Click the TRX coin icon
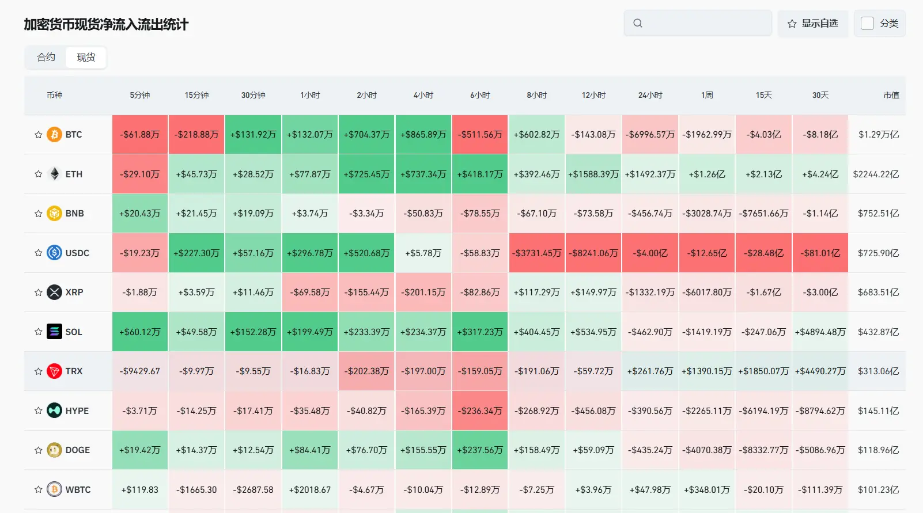 coord(54,371)
